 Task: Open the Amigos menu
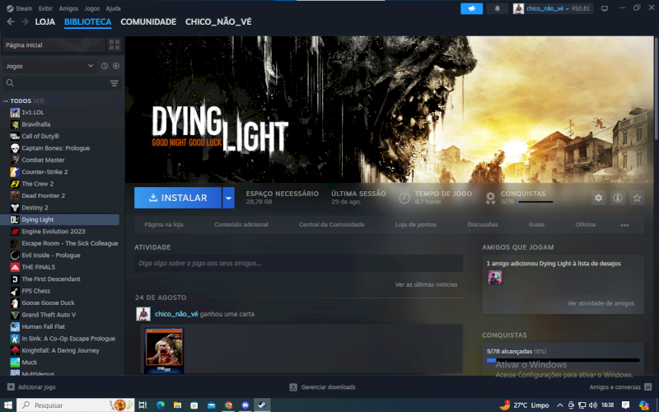[x=68, y=8]
